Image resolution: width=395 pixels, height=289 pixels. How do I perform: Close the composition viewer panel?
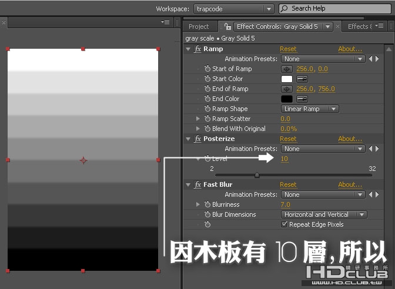pos(4,22)
